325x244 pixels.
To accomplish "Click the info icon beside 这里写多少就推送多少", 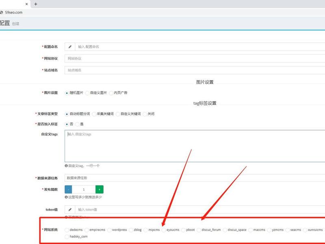I will (66, 197).
